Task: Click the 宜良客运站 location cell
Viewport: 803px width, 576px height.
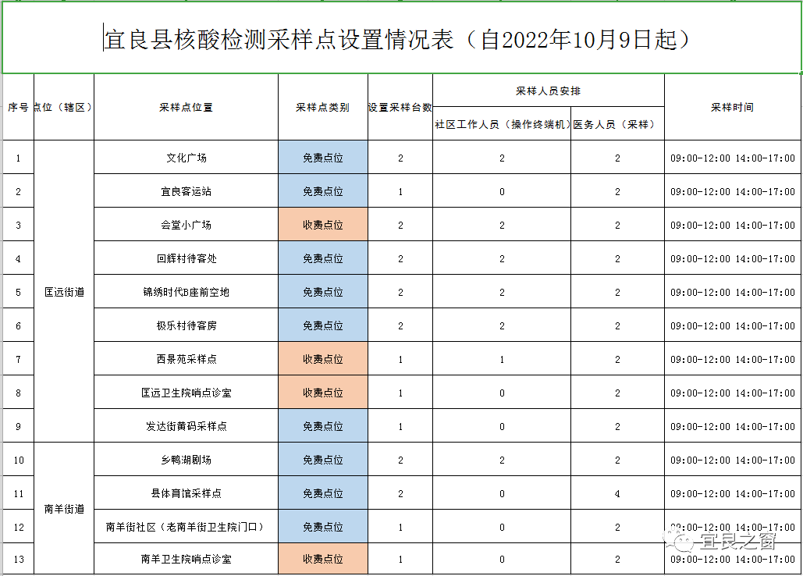Action: (187, 190)
